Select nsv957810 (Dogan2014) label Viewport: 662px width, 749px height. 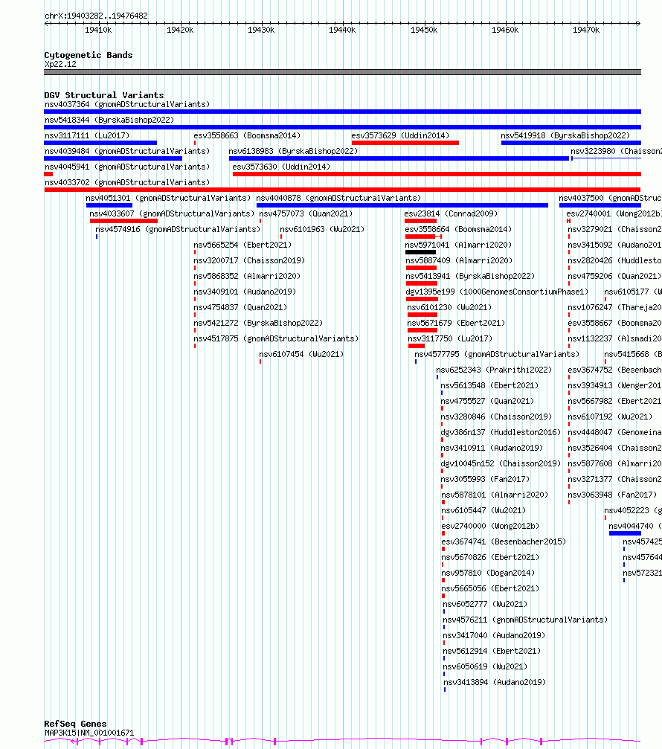tap(488, 572)
